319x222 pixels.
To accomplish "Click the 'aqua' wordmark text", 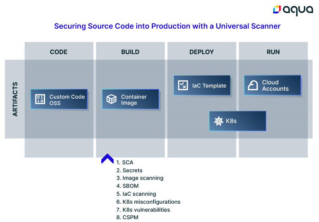I will [298, 10].
